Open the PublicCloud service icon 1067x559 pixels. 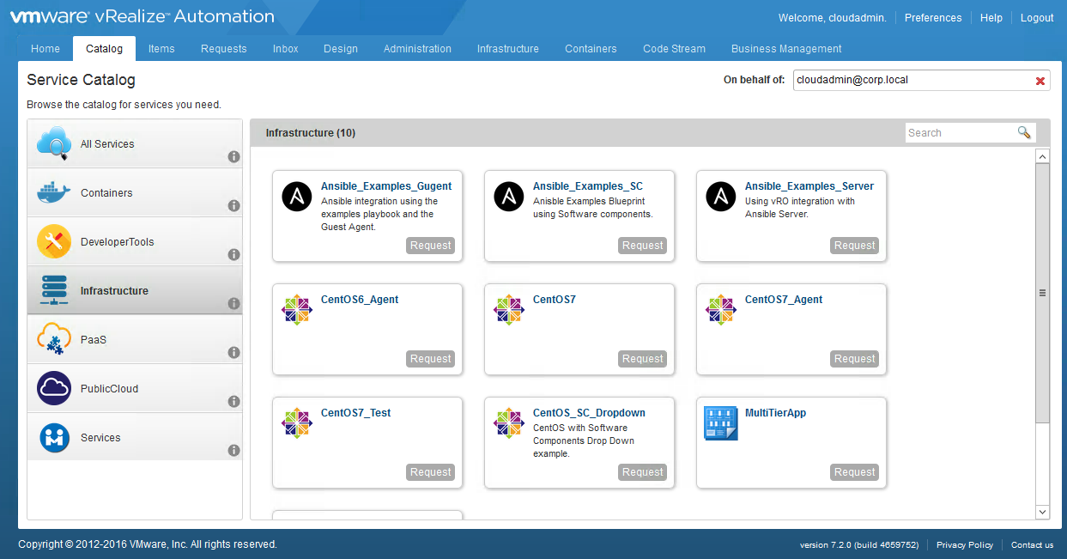pos(54,389)
